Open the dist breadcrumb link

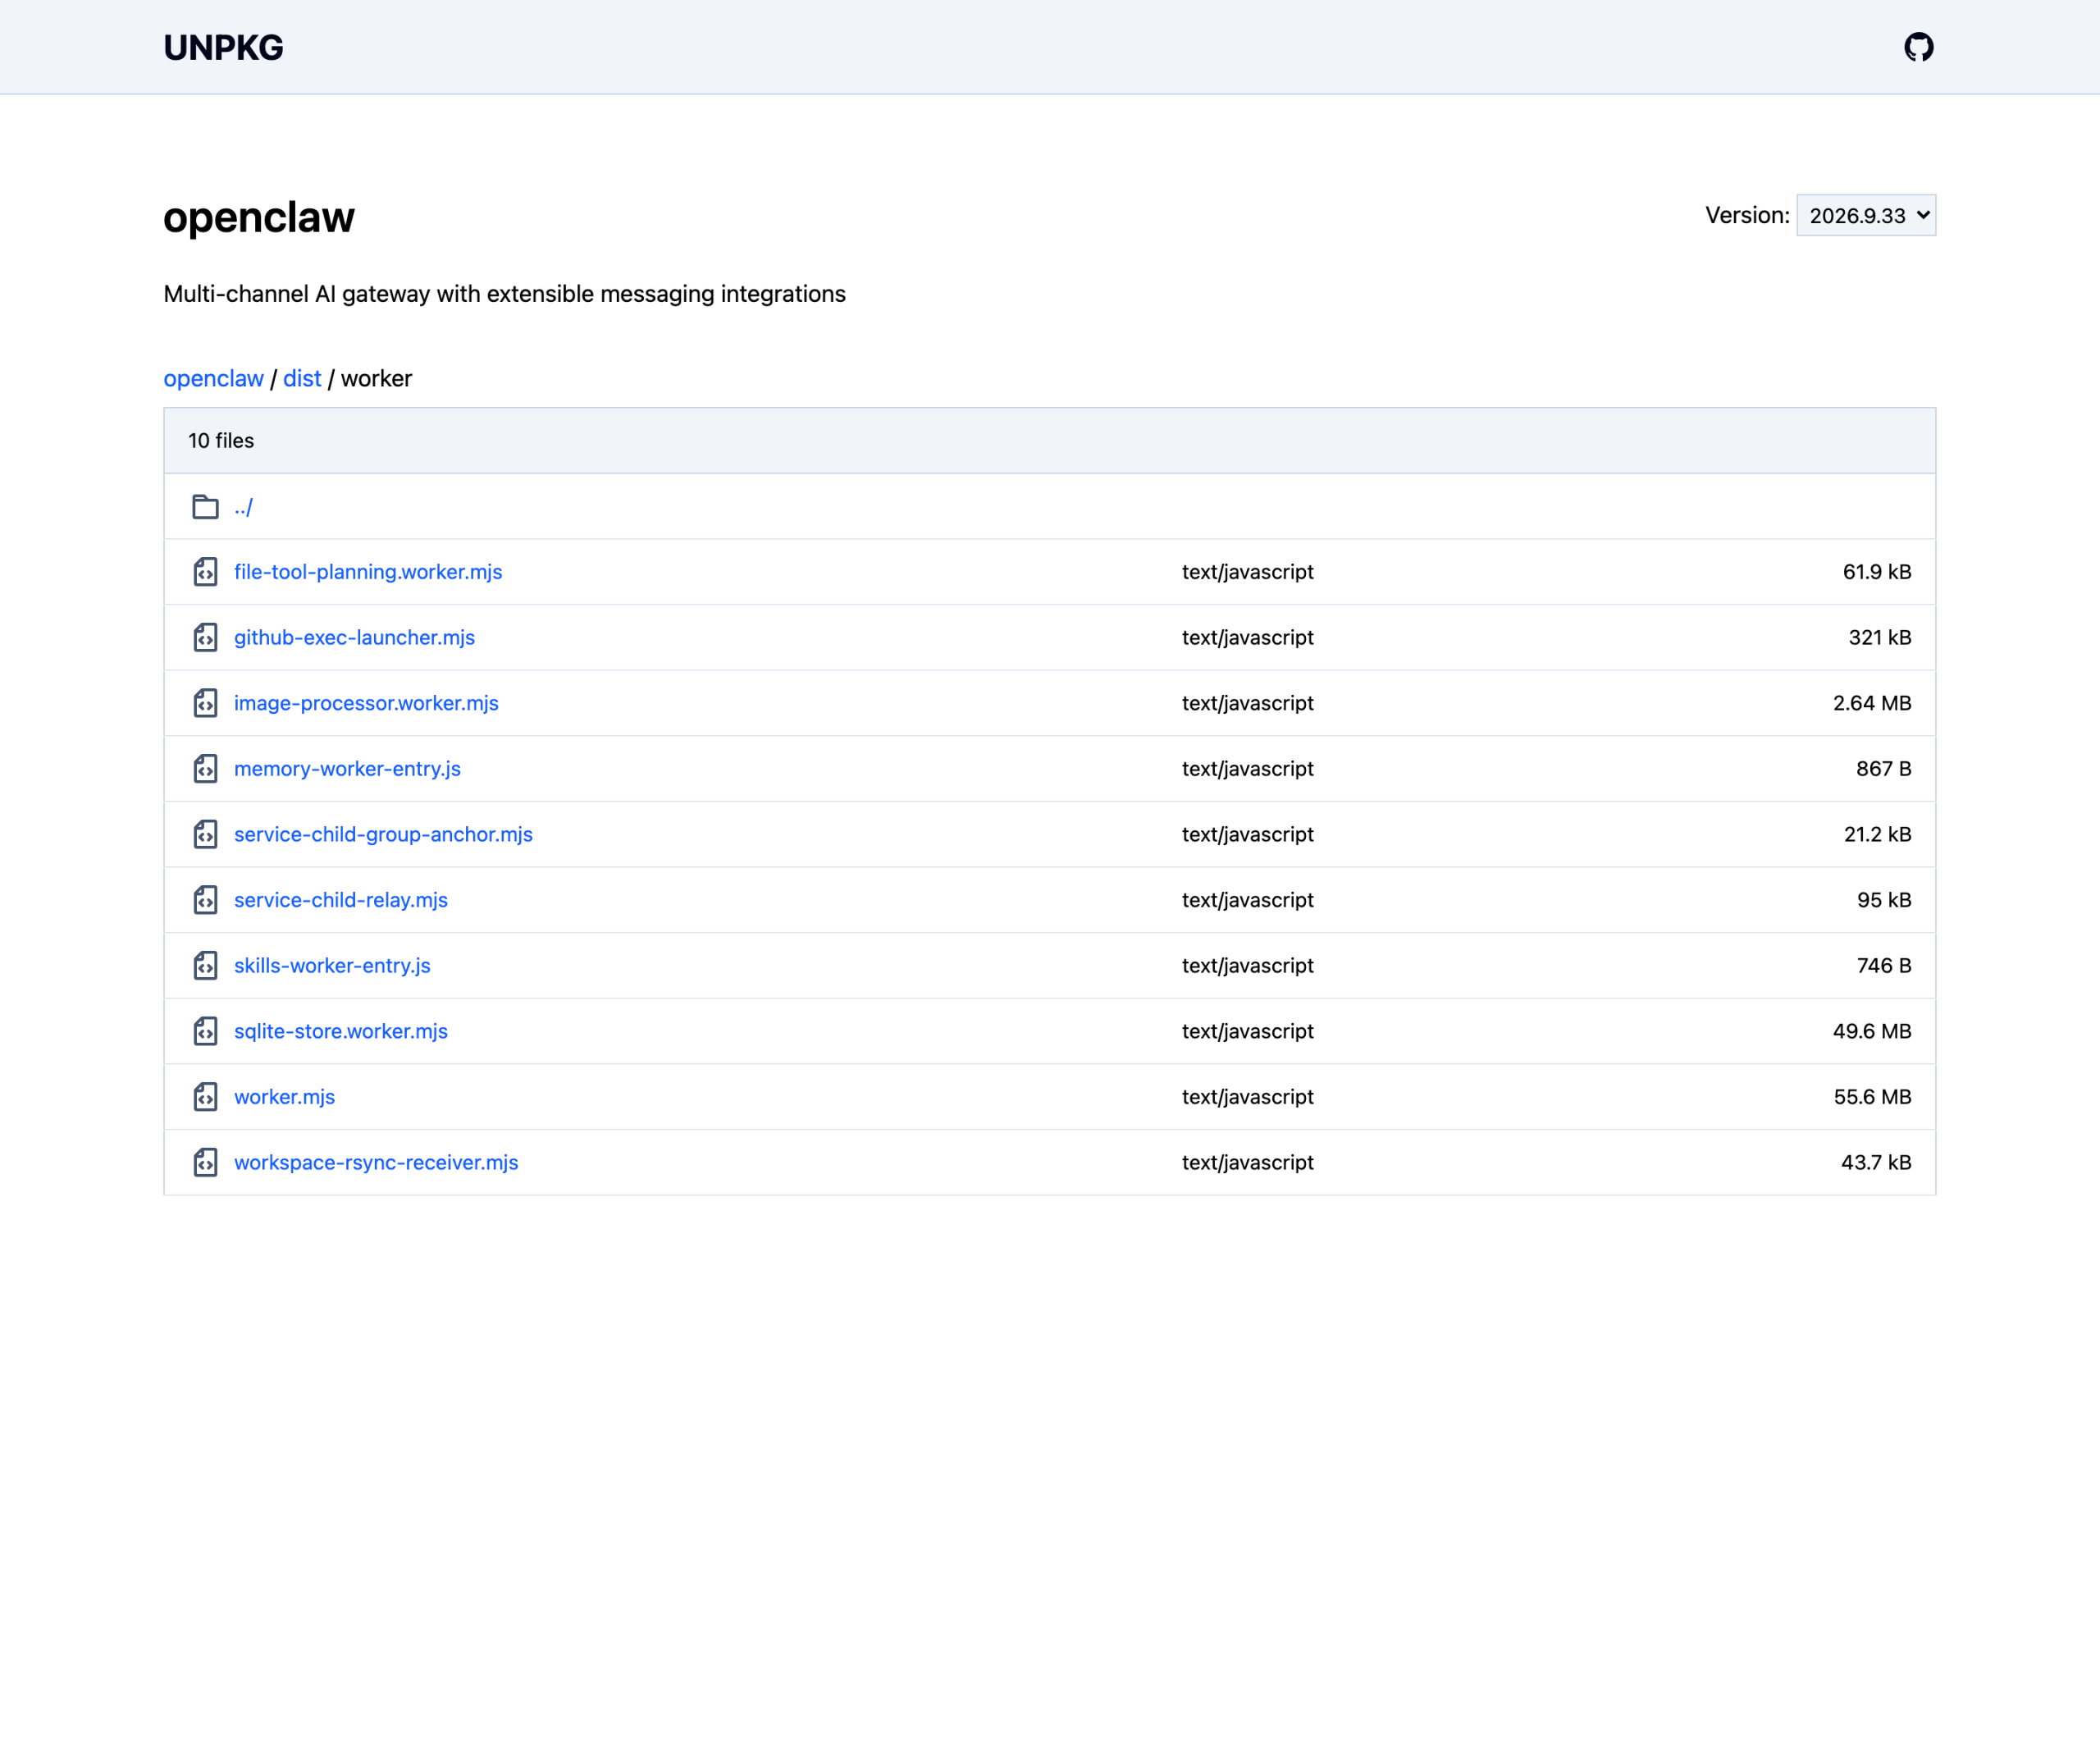[x=302, y=378]
